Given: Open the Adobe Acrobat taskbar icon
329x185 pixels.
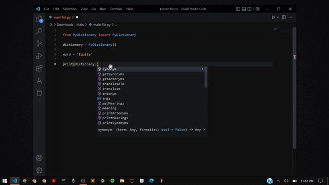Looking at the screenshot, I should [x=53, y=181].
